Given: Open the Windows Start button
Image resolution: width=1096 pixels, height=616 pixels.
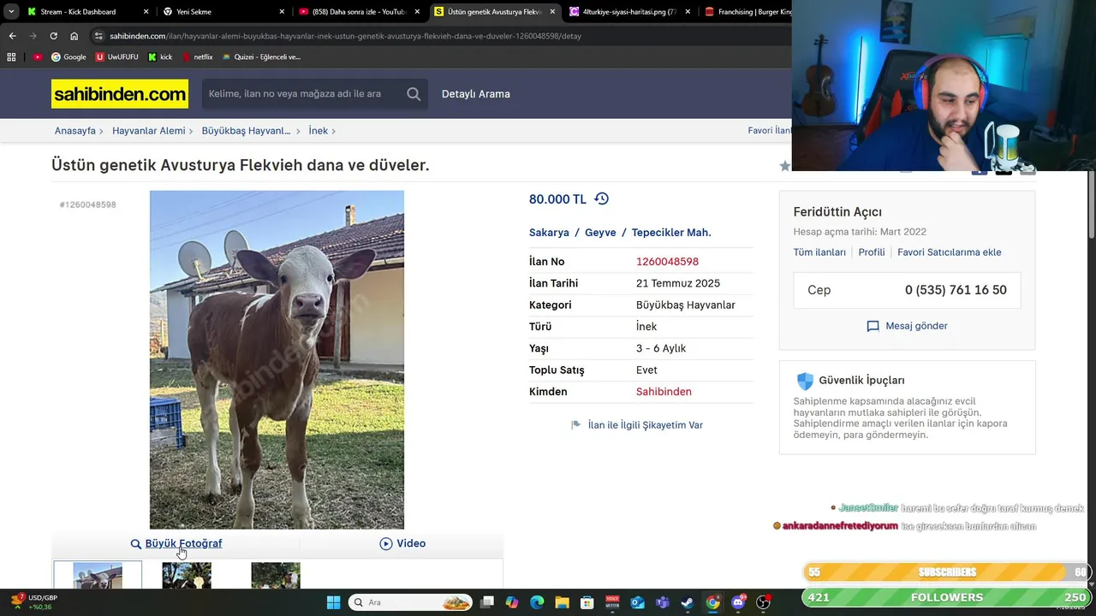Looking at the screenshot, I should coord(334,602).
